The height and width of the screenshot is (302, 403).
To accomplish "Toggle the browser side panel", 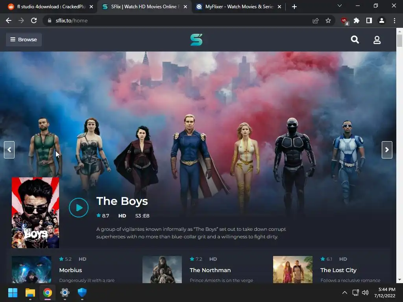I will click(x=369, y=20).
